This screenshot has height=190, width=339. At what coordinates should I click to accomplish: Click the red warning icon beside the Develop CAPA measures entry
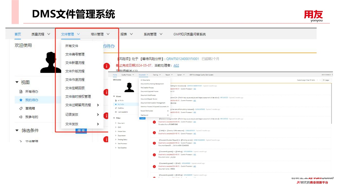[154, 133]
